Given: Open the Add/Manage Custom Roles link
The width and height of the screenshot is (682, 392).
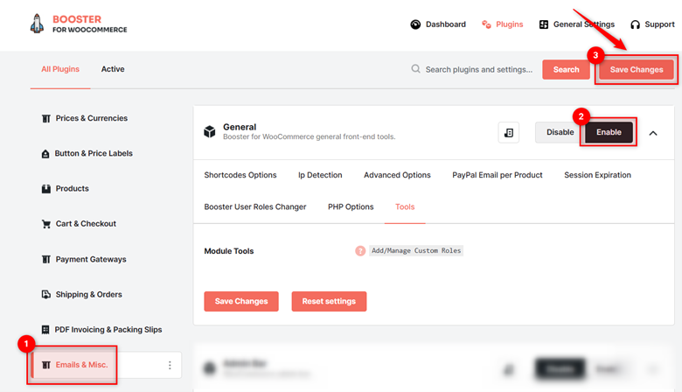Looking at the screenshot, I should pos(416,250).
